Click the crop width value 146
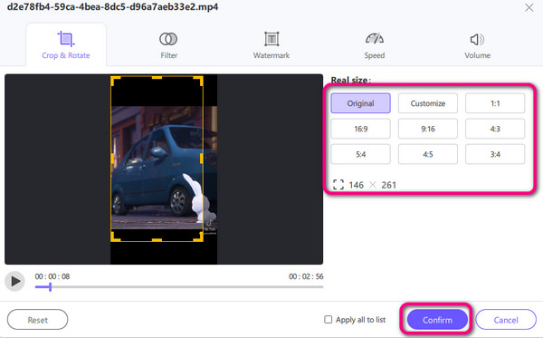 tap(356, 185)
